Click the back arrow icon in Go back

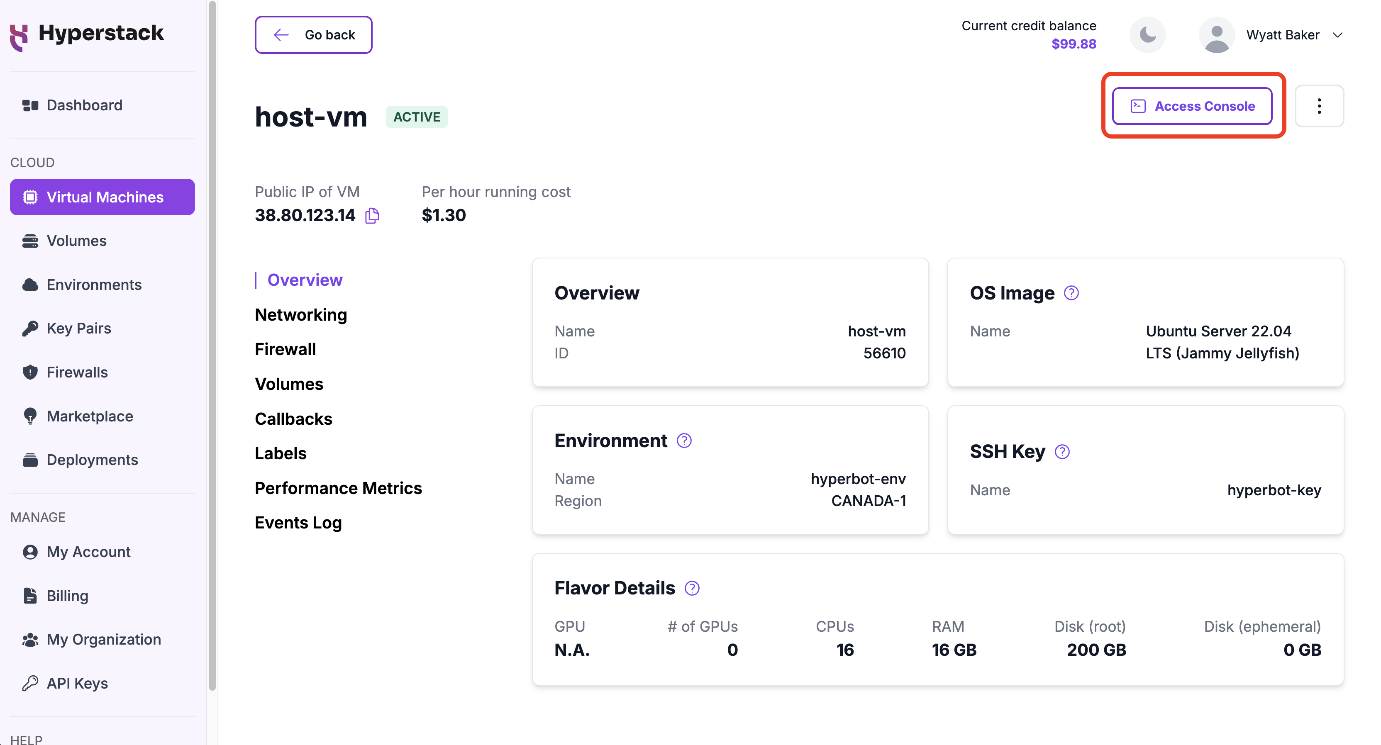click(x=281, y=35)
